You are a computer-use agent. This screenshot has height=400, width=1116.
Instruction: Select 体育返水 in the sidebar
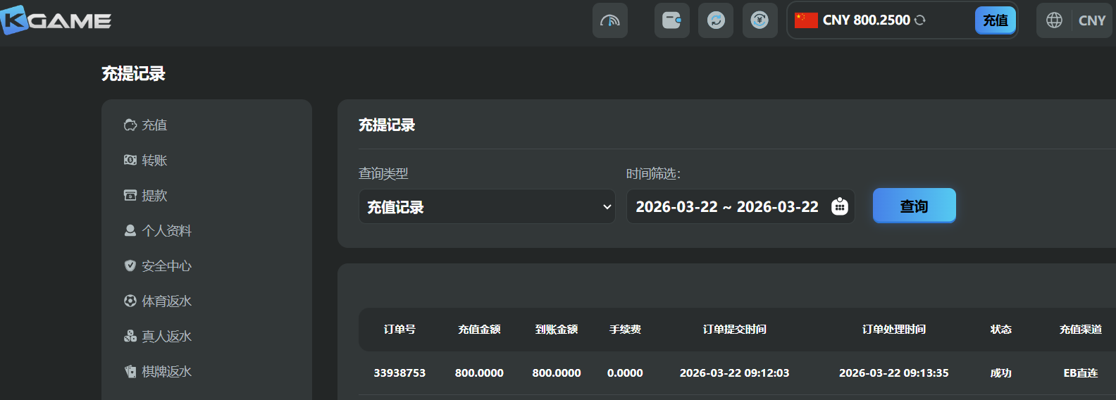[x=166, y=301]
